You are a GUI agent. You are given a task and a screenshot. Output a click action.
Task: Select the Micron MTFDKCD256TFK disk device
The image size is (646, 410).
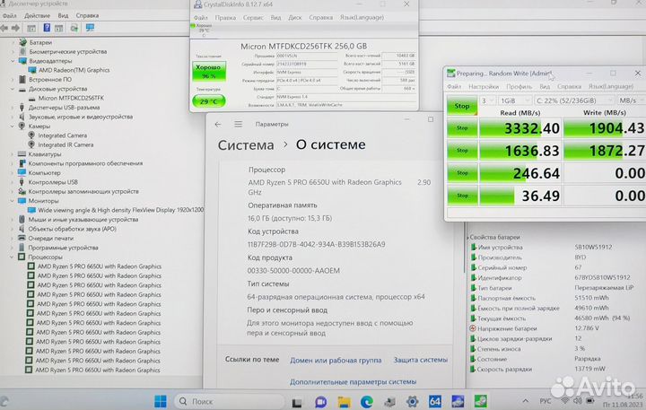71,98
